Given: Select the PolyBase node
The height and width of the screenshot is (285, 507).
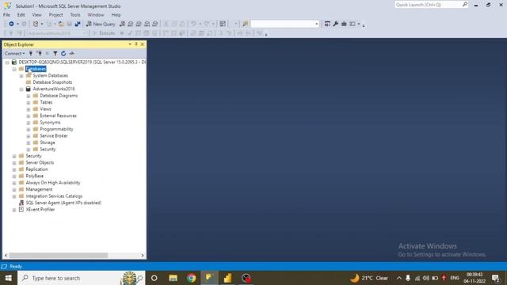Looking at the screenshot, I should click(x=34, y=176).
